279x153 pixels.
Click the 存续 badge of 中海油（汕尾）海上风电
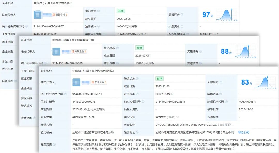tap(160, 78)
